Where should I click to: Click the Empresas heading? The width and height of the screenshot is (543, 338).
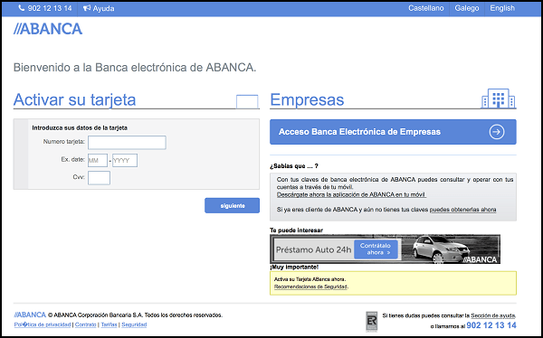(307, 99)
